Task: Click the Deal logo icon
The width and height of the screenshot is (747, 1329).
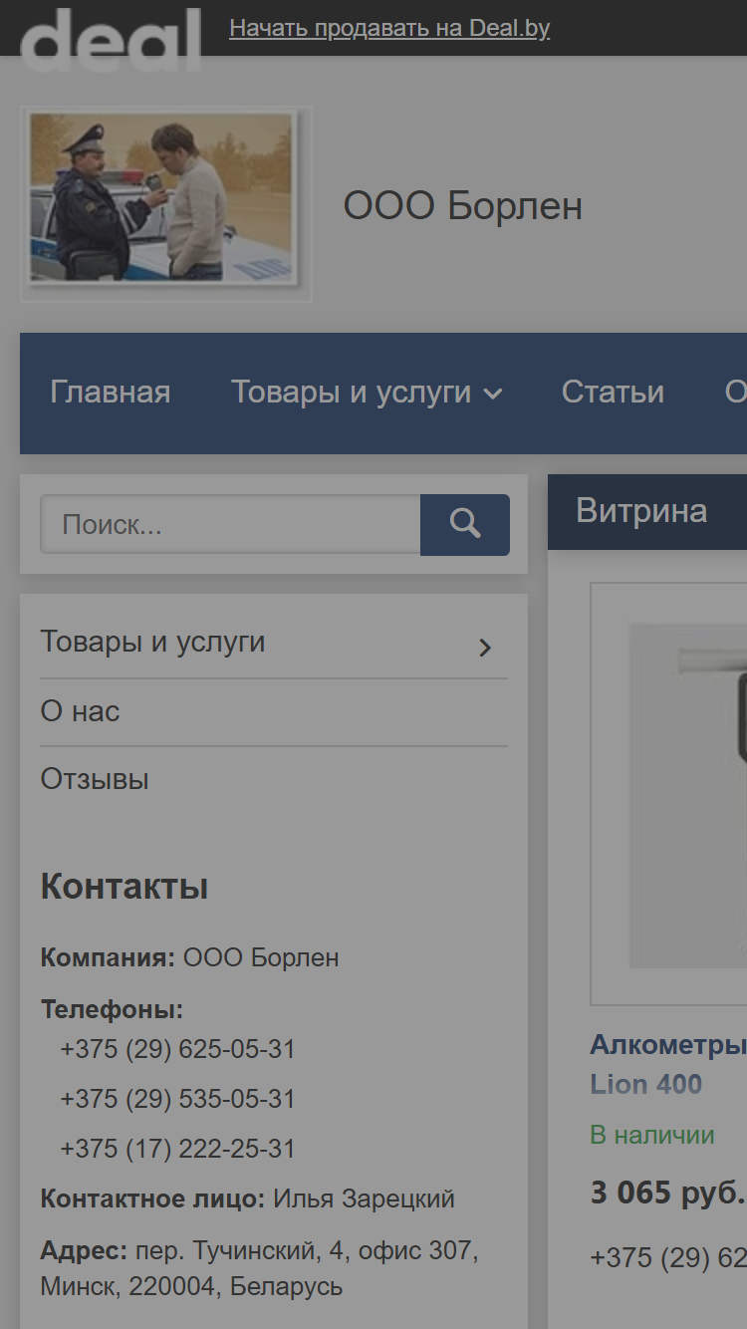Action: tap(111, 38)
